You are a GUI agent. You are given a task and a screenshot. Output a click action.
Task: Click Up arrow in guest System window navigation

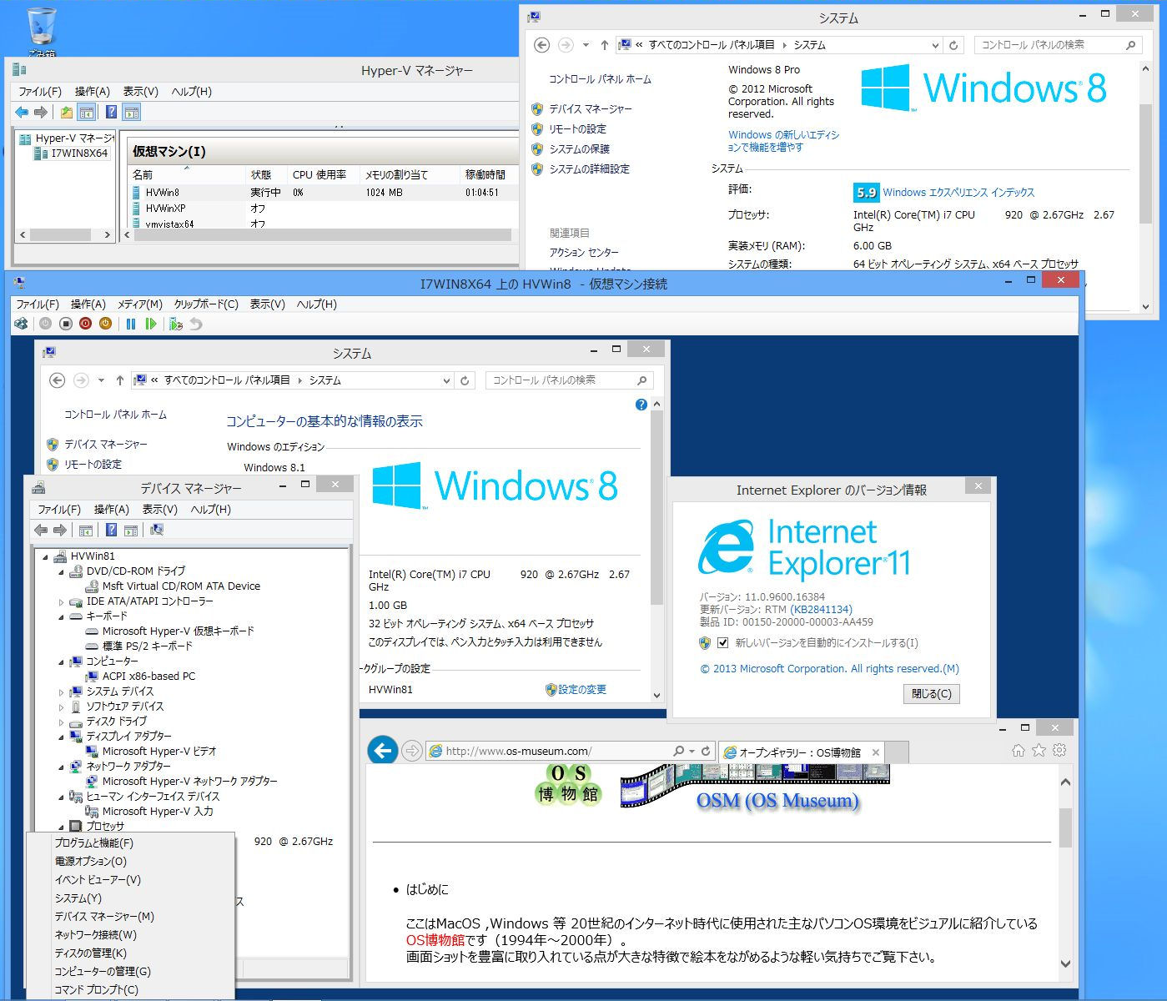click(120, 380)
